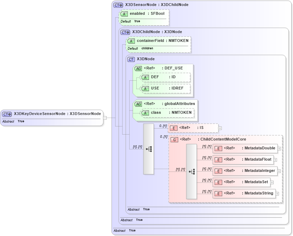
Task: Select the DEF : ID attribute
Action: point(163,77)
